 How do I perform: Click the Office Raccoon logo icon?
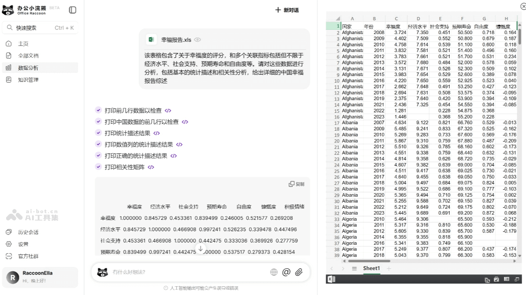coord(7,10)
